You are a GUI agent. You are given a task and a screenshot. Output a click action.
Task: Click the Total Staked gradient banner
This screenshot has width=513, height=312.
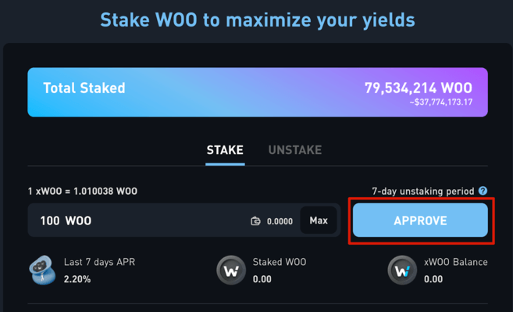click(x=258, y=92)
